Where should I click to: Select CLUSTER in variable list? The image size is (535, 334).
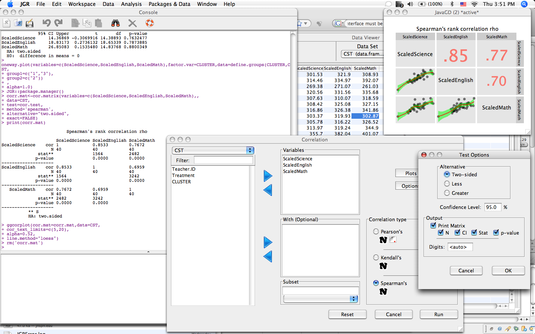coord(181,182)
